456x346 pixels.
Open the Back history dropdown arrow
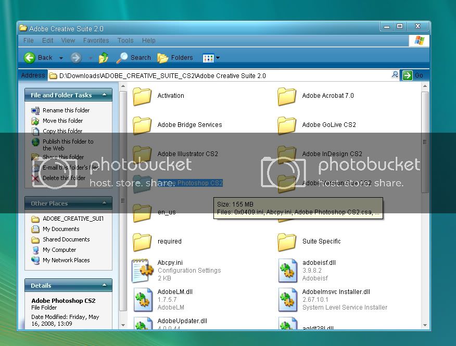(x=61, y=58)
